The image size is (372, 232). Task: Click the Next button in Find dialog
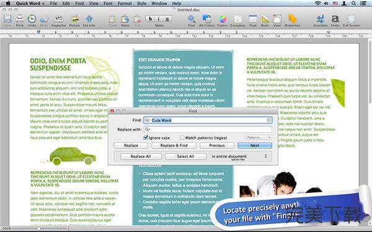[255, 145]
